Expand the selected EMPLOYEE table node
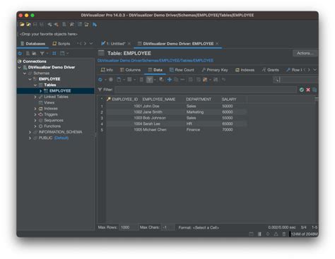This screenshot has width=335, height=259. pyautogui.click(x=40, y=91)
